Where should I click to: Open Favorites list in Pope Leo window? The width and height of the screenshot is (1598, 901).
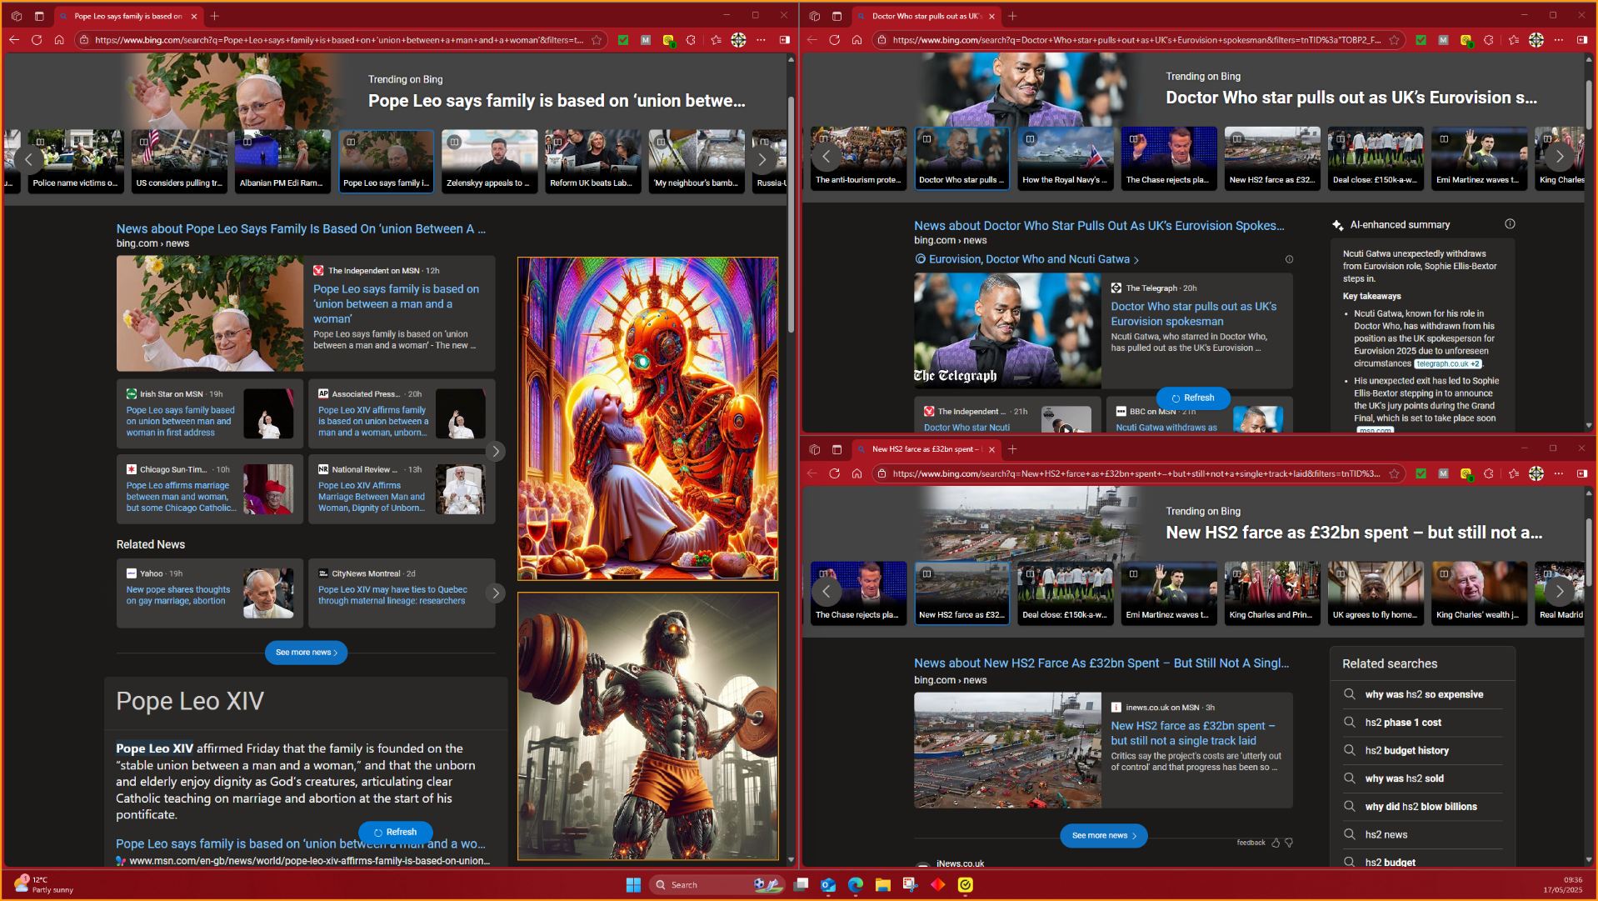pyautogui.click(x=716, y=39)
